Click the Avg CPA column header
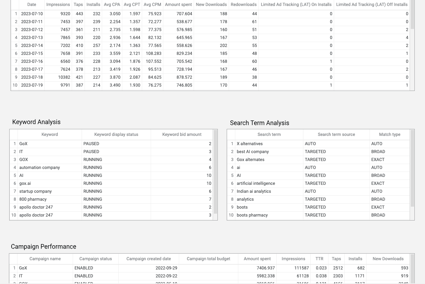This screenshot has width=425, height=284. [112, 5]
